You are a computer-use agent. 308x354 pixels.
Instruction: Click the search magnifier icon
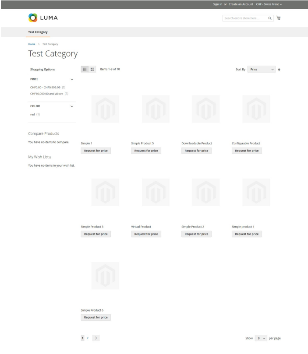[270, 18]
